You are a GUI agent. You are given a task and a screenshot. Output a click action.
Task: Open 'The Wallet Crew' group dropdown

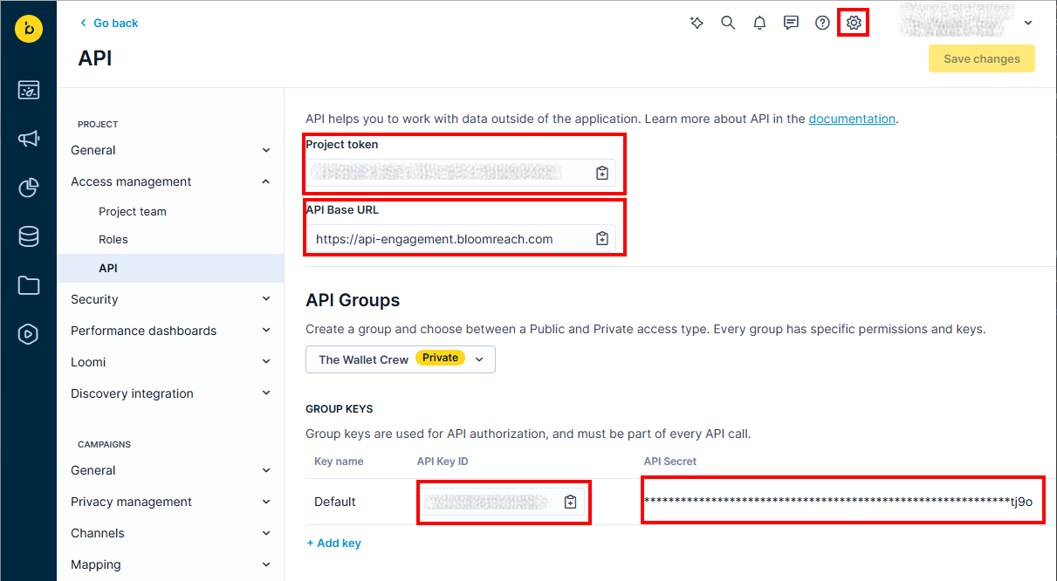[x=400, y=359]
